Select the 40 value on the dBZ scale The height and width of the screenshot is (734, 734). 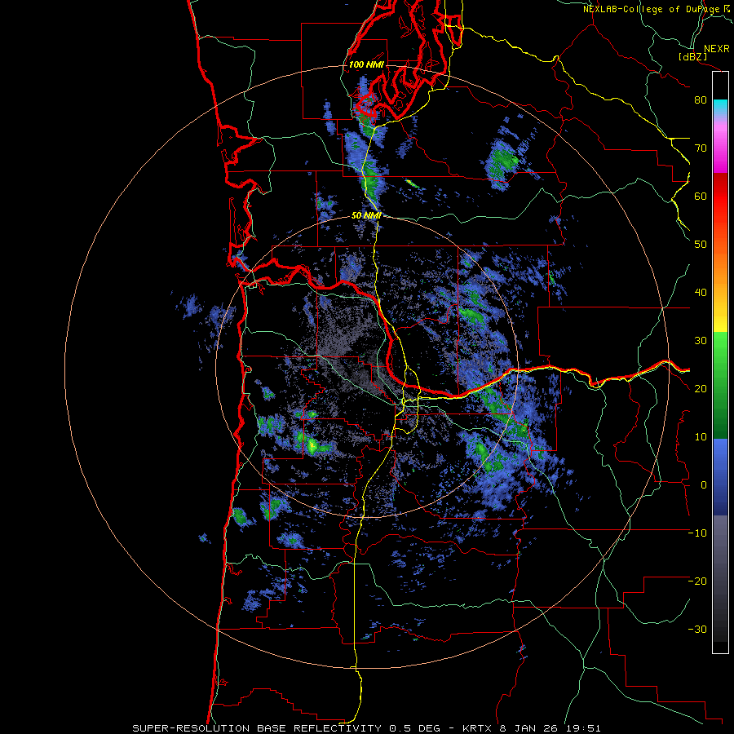[701, 293]
